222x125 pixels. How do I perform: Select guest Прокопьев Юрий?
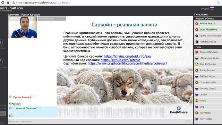(210, 58)
